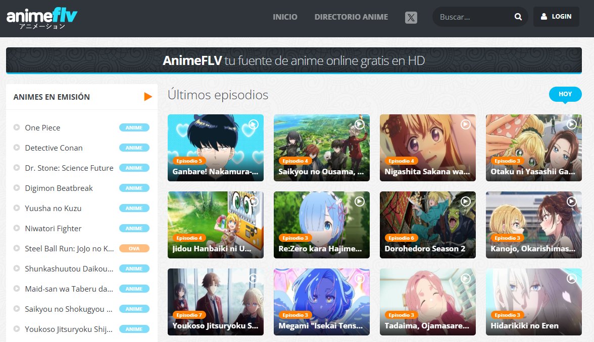Viewport: 594px width, 342px height.
Task: Click play icon on Kanojo, Okarishimasu card
Action: pyautogui.click(x=572, y=201)
